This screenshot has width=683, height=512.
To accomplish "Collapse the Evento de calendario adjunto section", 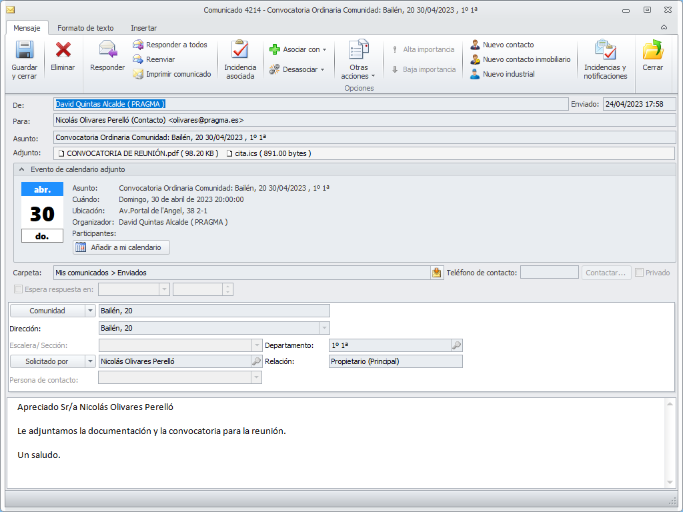I will pos(21,169).
